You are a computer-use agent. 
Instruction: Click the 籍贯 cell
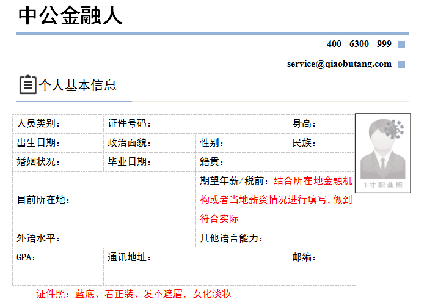pos(275,162)
